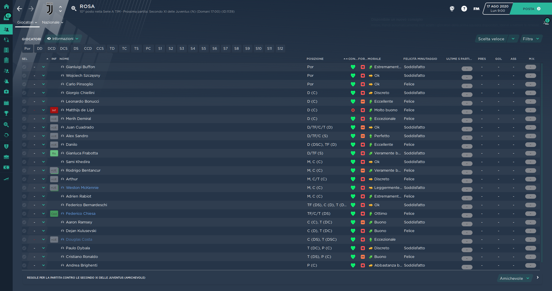This screenshot has height=291, width=552.
Task: Toggle selection circle for Sami Khedira
Action: [x=24, y=162]
